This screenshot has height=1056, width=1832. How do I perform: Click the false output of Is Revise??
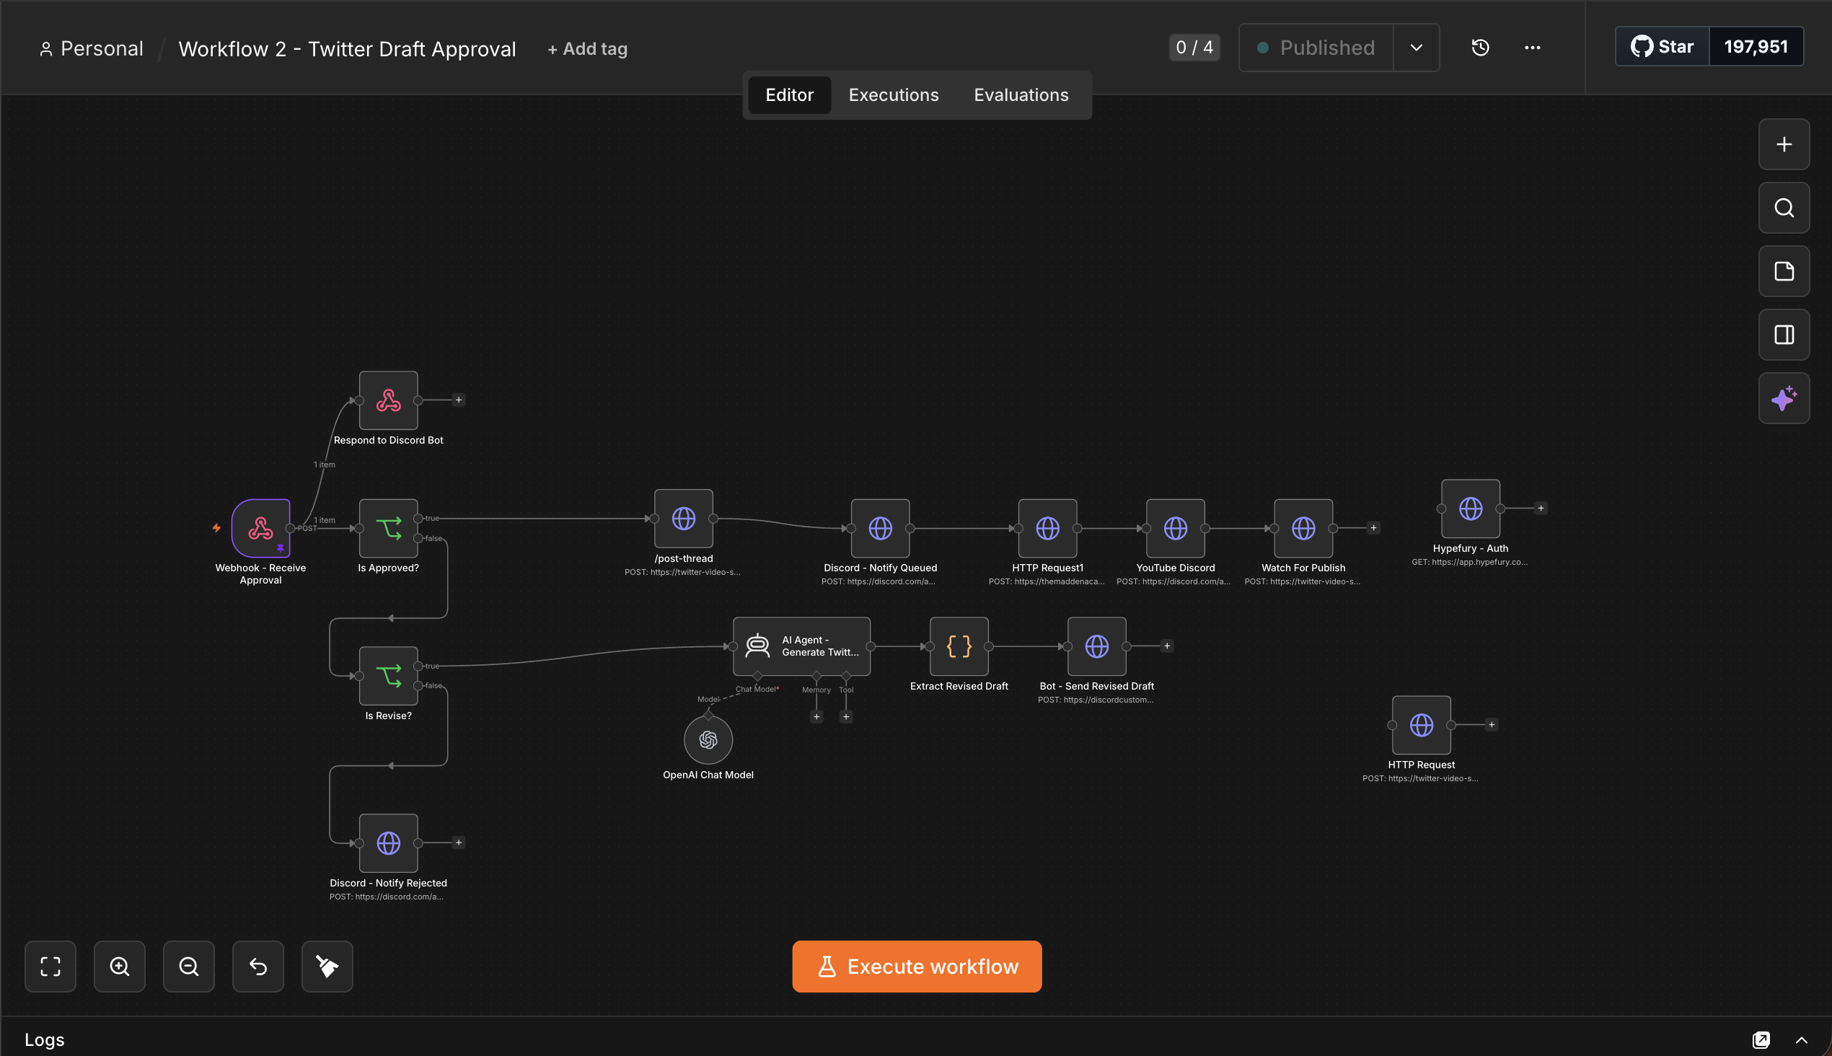pyautogui.click(x=418, y=685)
